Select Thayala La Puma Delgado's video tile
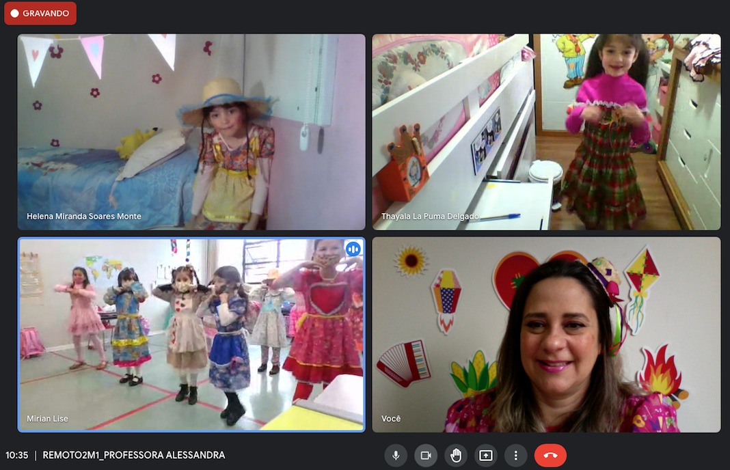 pos(546,132)
